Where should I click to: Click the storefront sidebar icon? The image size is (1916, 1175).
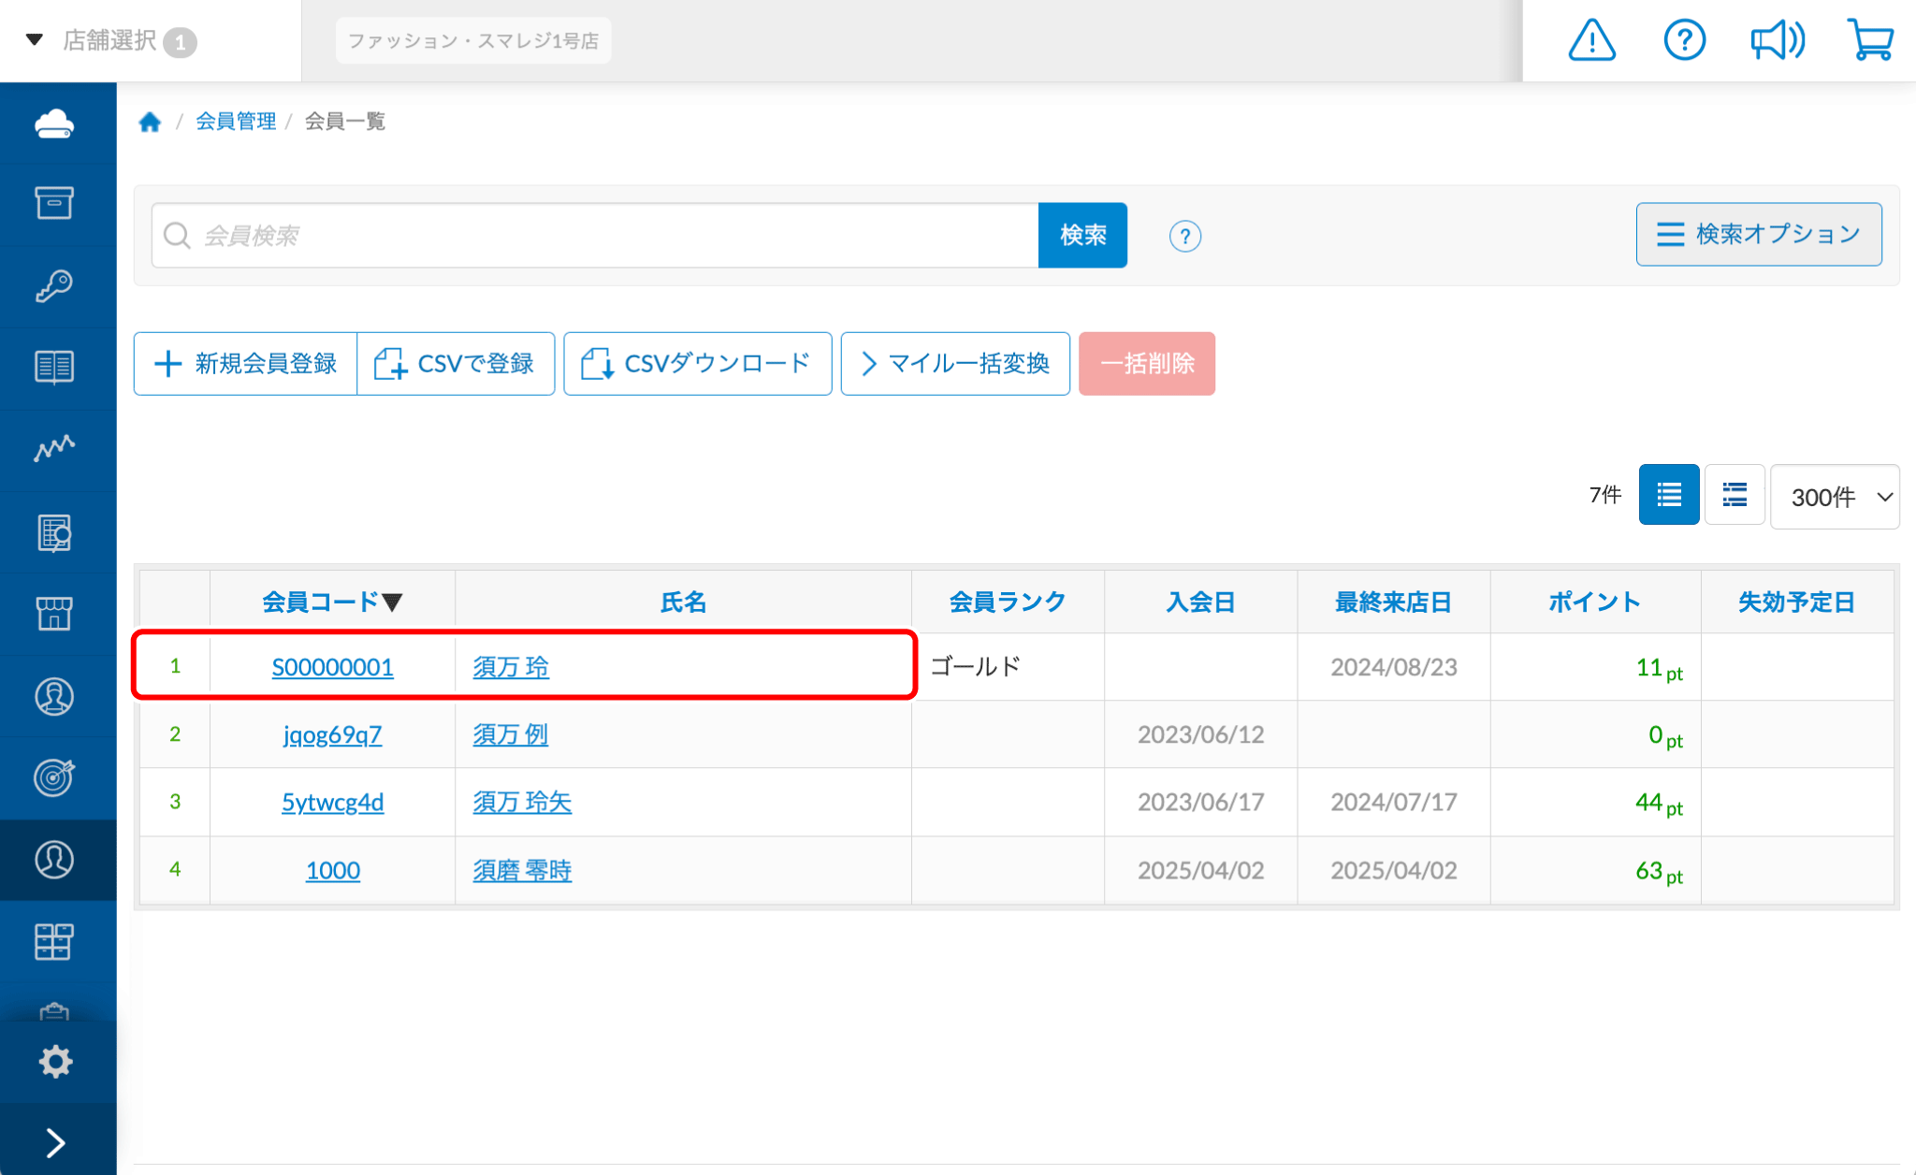[x=54, y=614]
